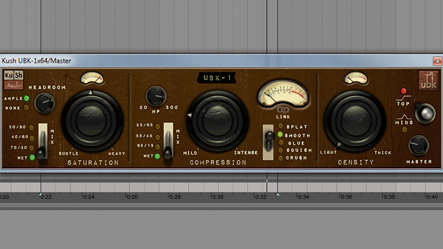Image resolution: width=443 pixels, height=249 pixels.
Task: Click the UBK-1 nameplate
Action: tap(217, 78)
